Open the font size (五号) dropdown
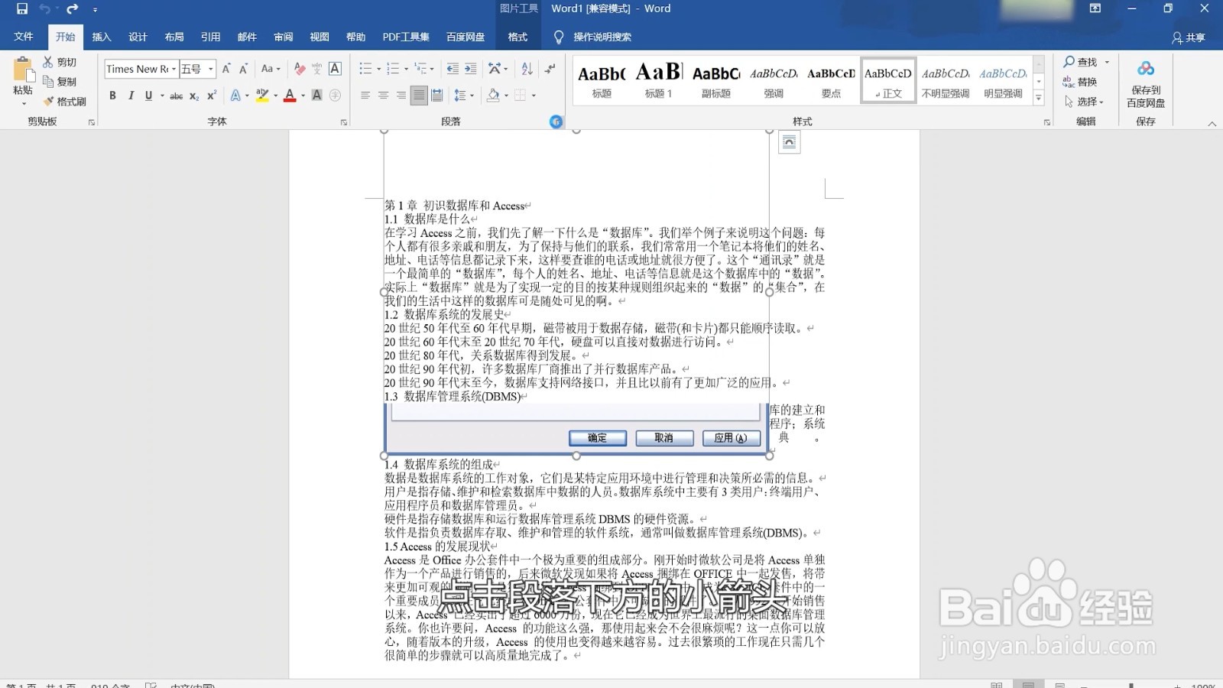The width and height of the screenshot is (1223, 688). (x=211, y=69)
